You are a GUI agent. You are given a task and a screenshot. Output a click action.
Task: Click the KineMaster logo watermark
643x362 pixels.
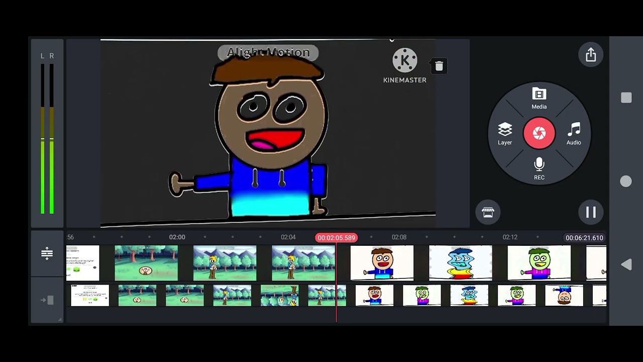(405, 66)
